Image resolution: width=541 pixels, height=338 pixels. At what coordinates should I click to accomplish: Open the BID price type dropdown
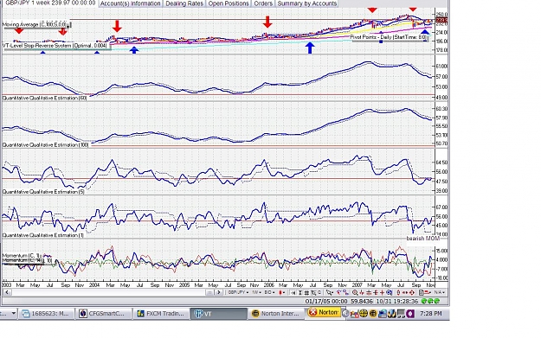269,292
